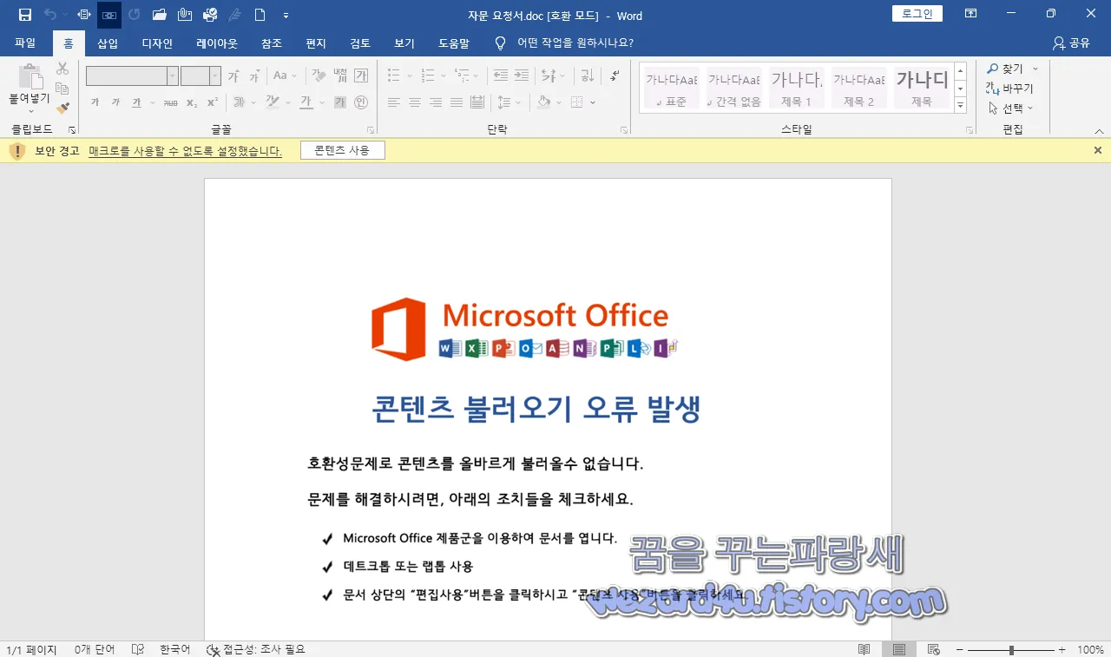The image size is (1111, 657).
Task: Create a new blank document from quick access
Action: click(260, 15)
